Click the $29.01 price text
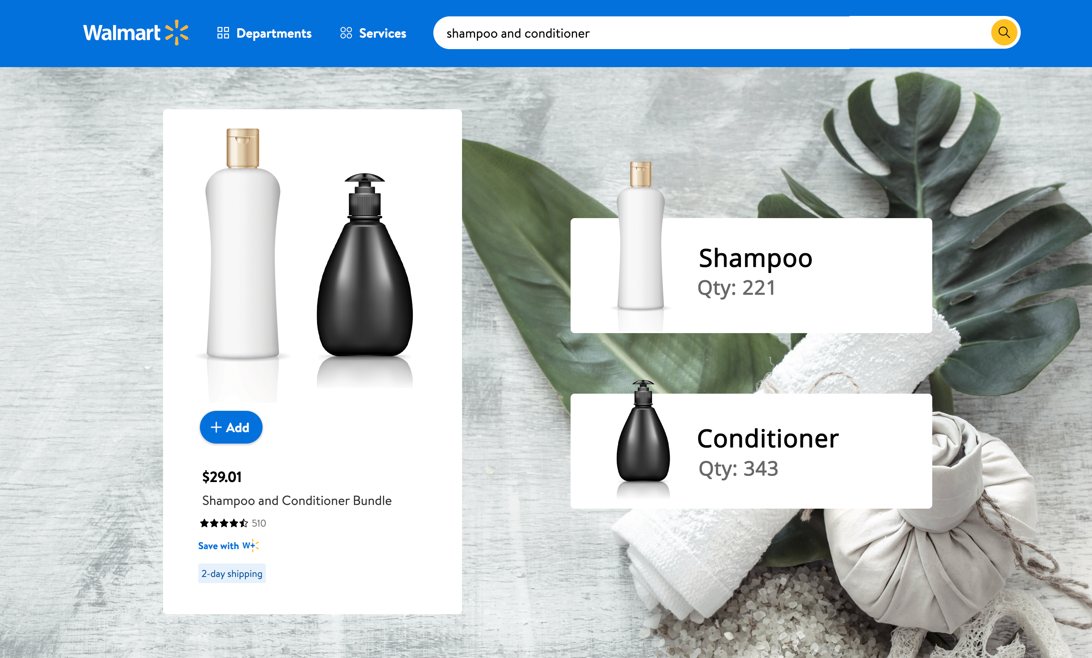The image size is (1092, 658). pyautogui.click(x=222, y=477)
